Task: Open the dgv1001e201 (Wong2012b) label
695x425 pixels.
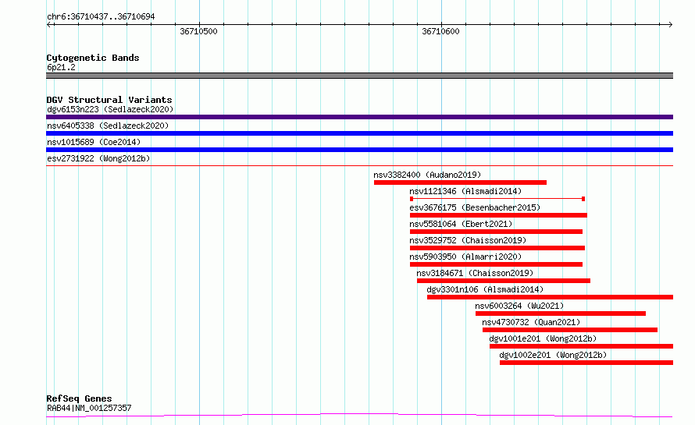Action: click(x=543, y=338)
